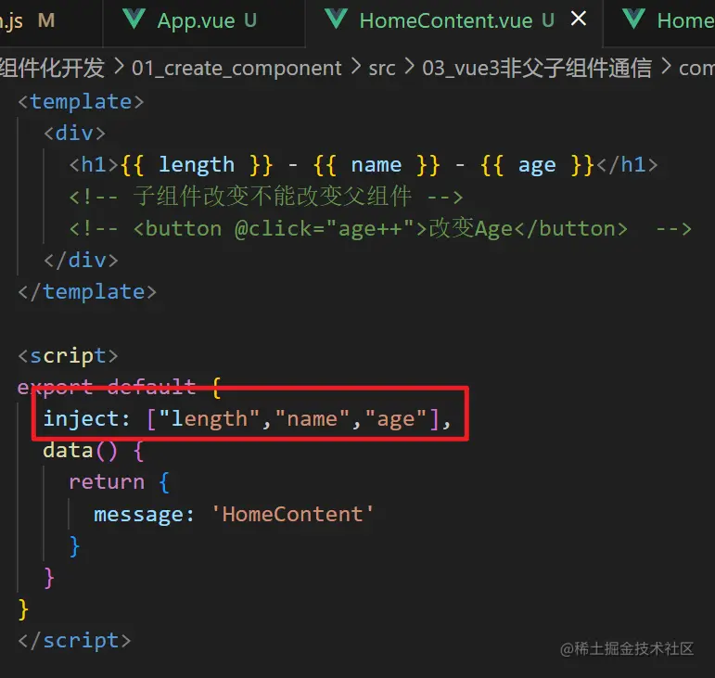Click Vue icon on App.vue tab
This screenshot has width=715, height=678.
coord(134,19)
